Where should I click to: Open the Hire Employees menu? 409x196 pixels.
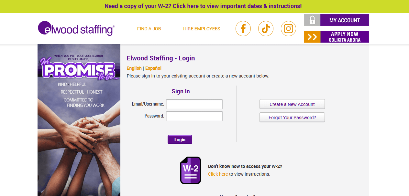tap(202, 29)
